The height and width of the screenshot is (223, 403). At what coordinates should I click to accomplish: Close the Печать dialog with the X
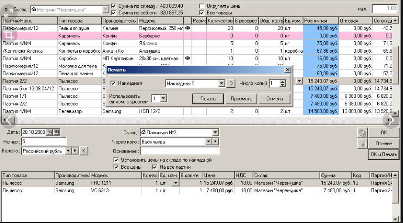coord(288,70)
